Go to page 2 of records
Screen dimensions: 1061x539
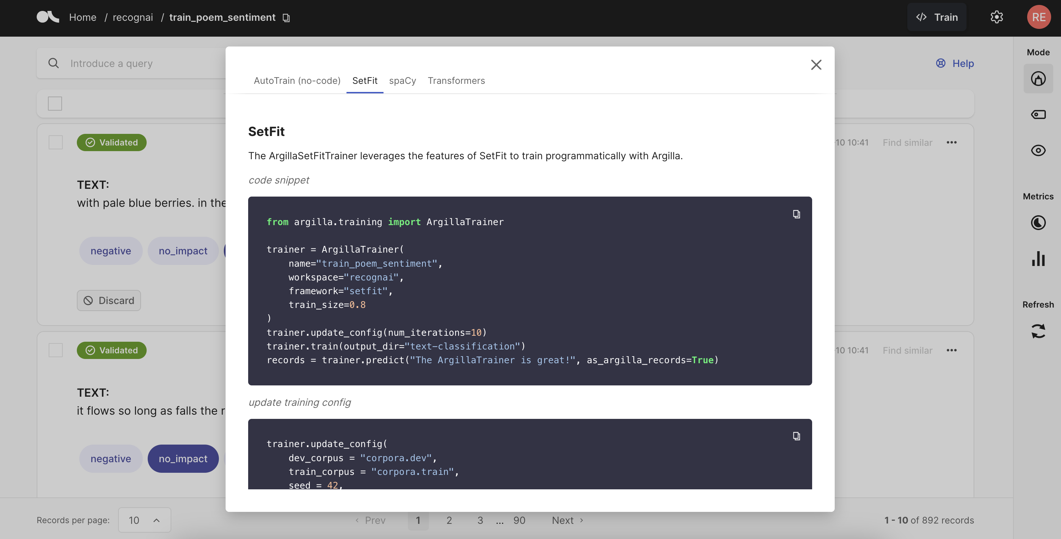coord(449,520)
